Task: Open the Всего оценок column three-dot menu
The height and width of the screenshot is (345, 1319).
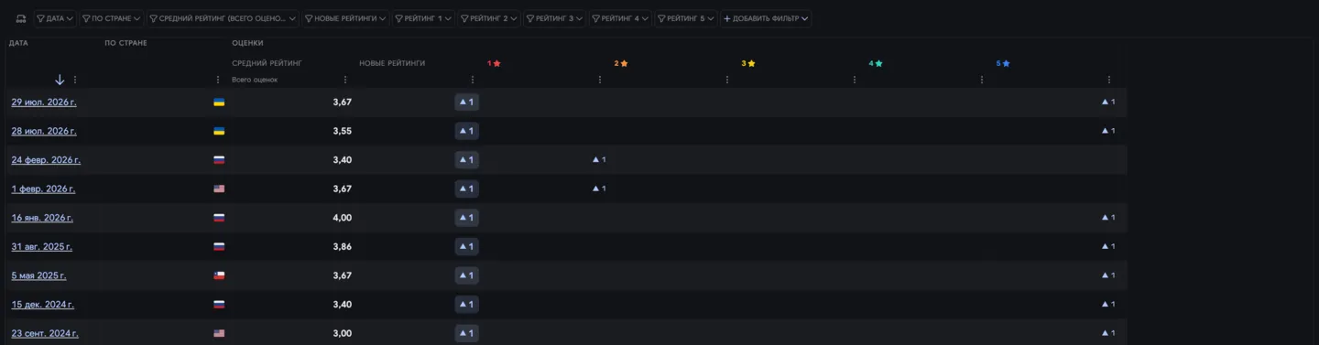Action: click(x=345, y=80)
